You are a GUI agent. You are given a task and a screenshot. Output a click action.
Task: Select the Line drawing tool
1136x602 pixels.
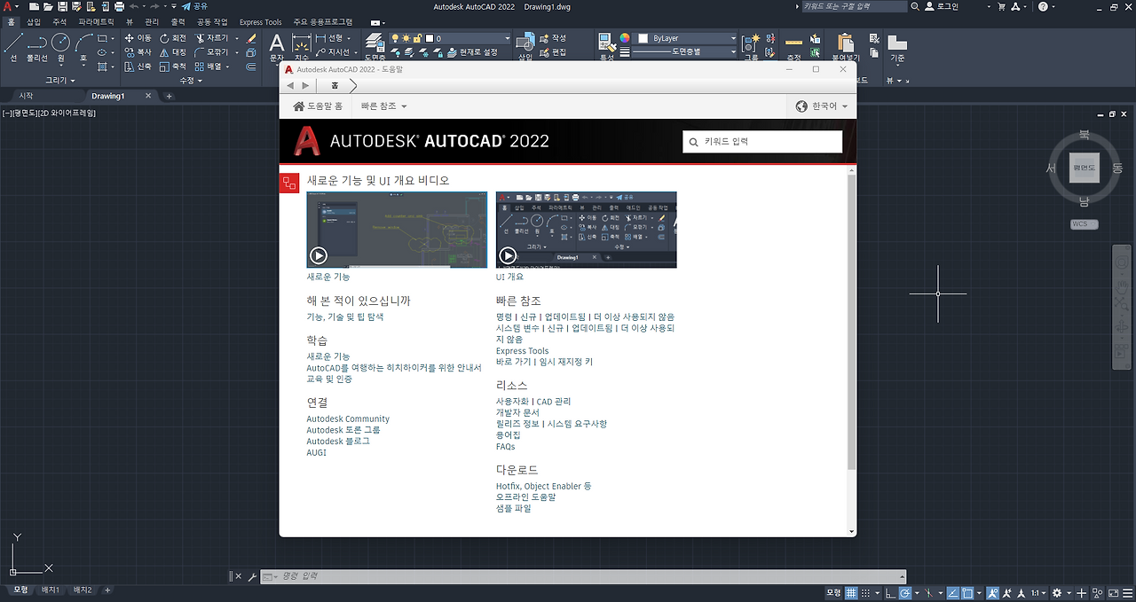point(12,43)
